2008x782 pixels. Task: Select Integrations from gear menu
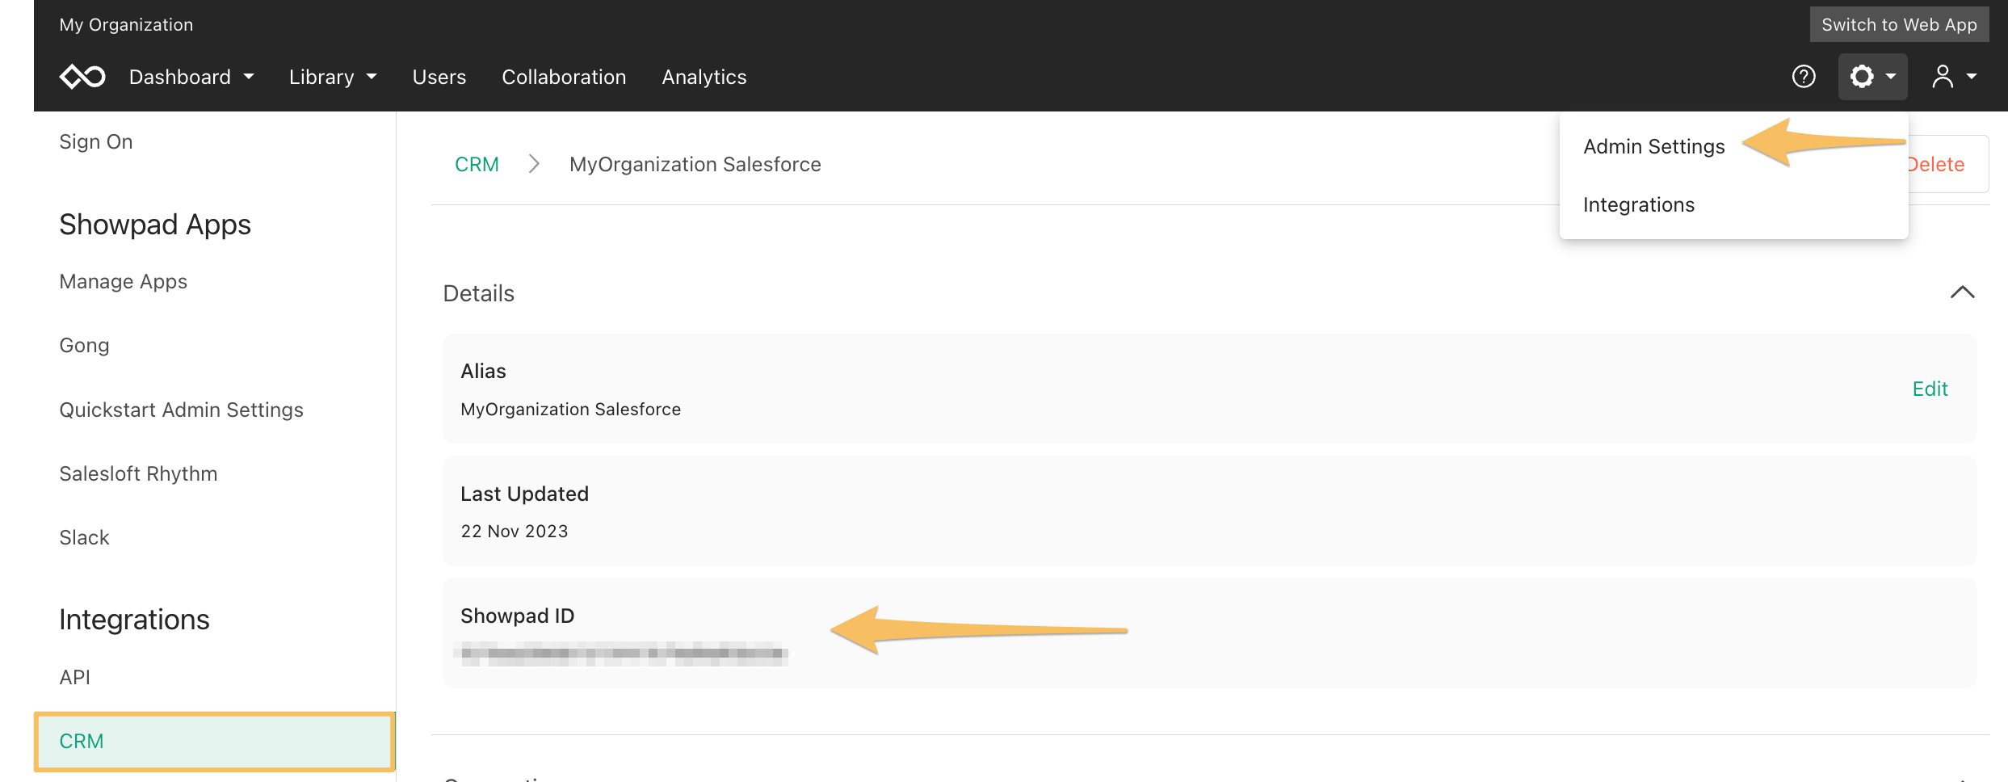tap(1639, 204)
